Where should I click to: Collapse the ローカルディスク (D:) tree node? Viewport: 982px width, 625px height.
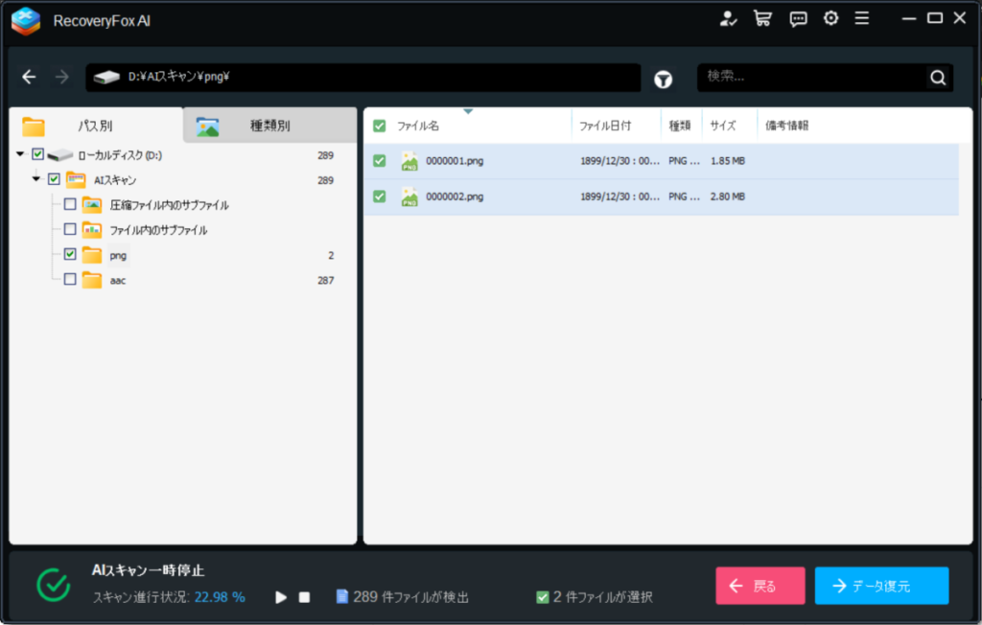(21, 154)
